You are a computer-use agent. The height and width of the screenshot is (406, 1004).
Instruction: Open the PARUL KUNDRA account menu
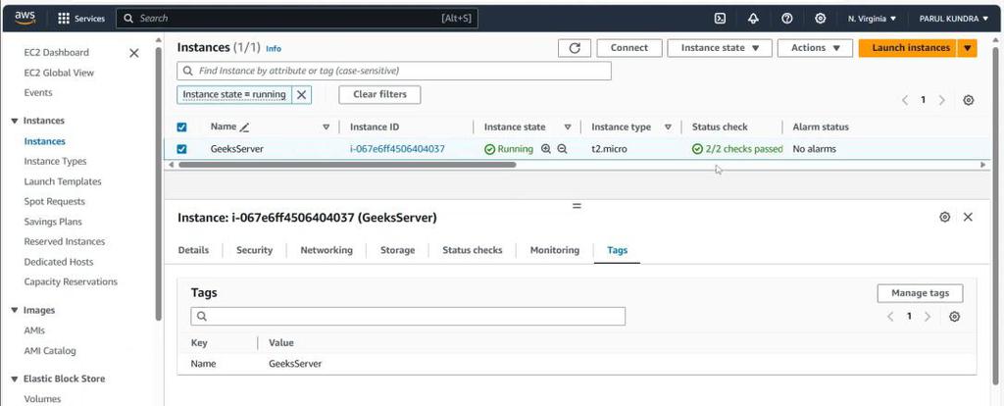pyautogui.click(x=954, y=19)
